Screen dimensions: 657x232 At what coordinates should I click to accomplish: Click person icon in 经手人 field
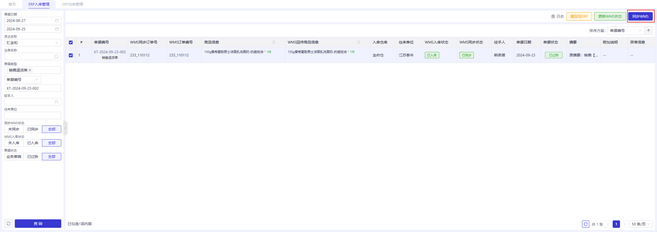tap(57, 102)
